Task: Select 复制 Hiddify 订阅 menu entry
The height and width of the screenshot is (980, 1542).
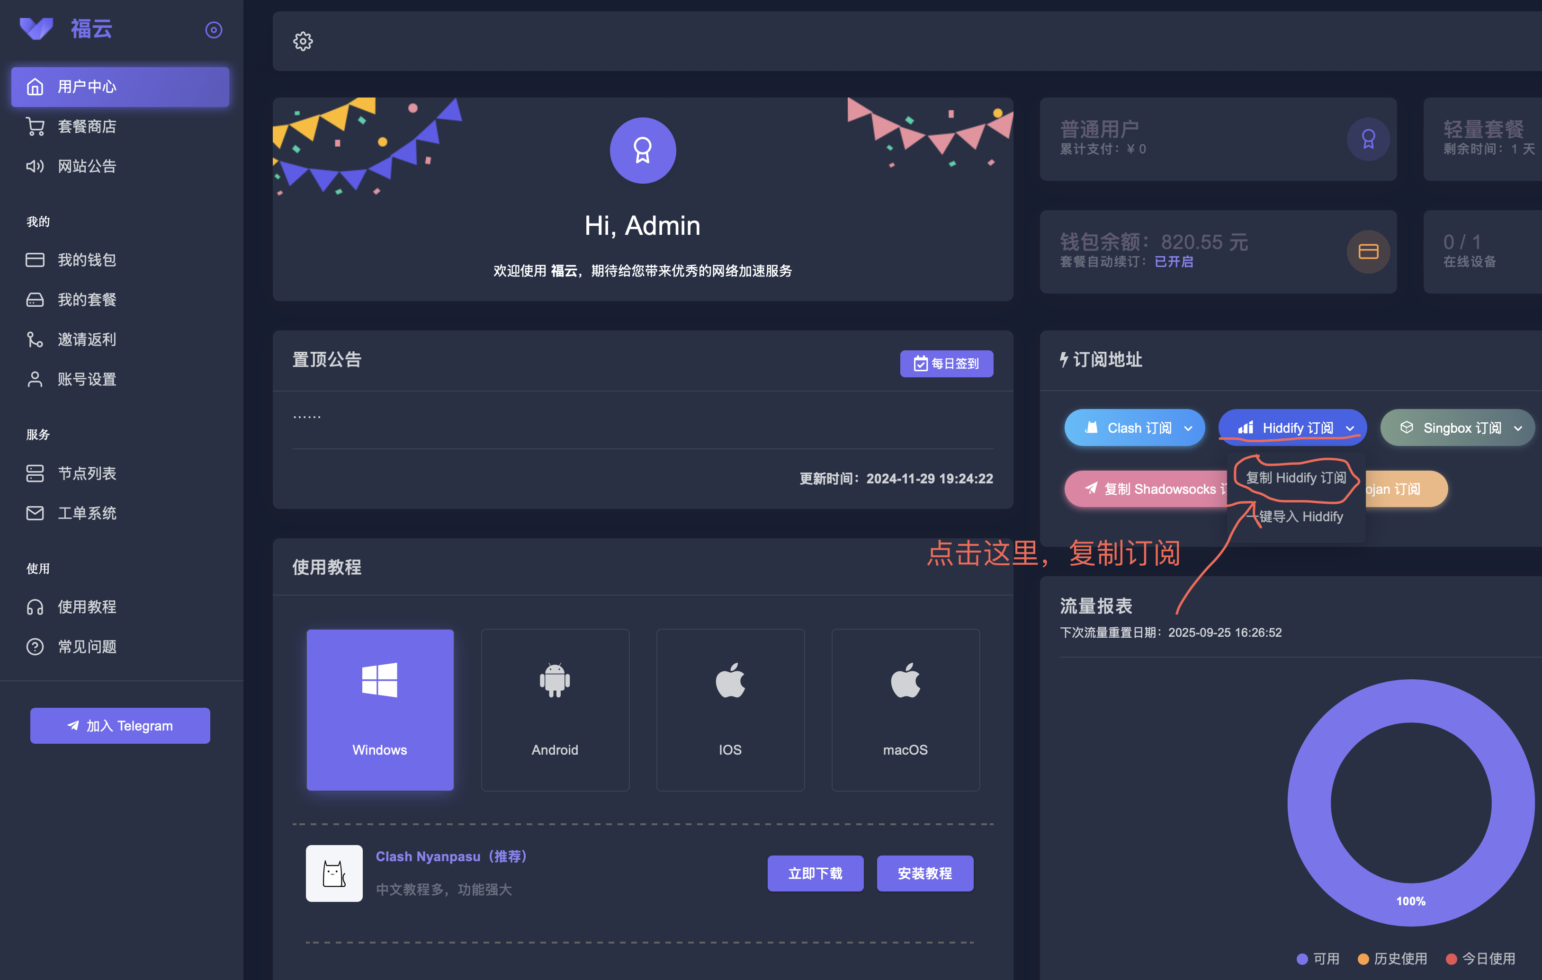Action: point(1295,478)
